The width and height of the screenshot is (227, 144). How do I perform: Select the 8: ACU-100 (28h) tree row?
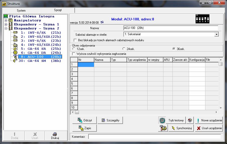(40, 57)
